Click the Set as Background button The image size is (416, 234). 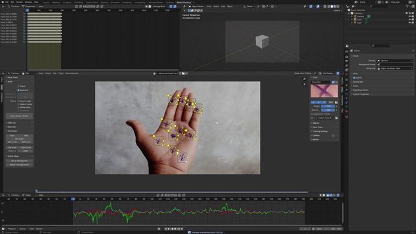point(19,161)
